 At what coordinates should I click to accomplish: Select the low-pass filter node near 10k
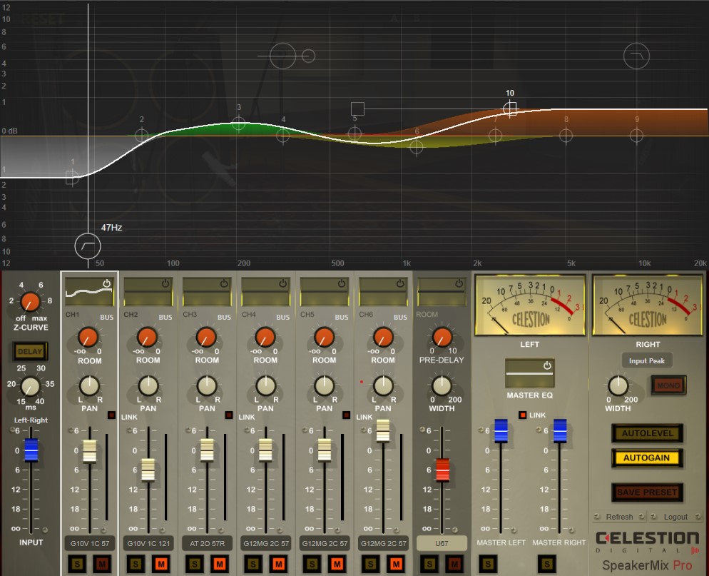pyautogui.click(x=636, y=56)
